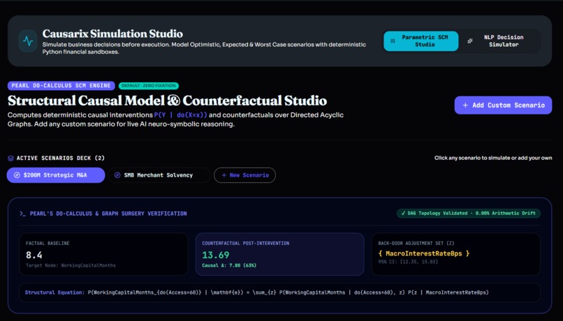The image size is (563, 321).
Task: Click the 95% CI interval text
Action: (x=408, y=262)
